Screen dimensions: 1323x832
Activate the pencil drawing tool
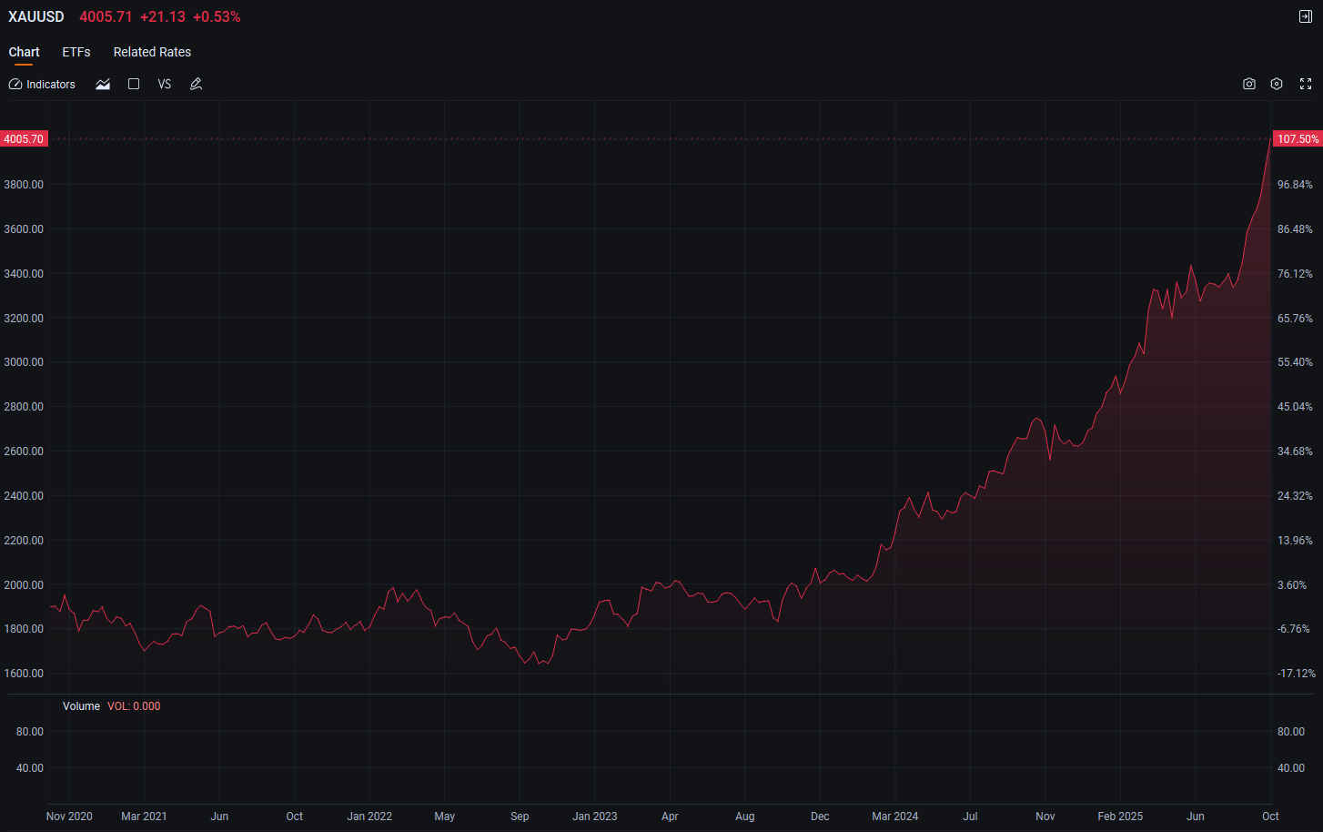pos(196,84)
